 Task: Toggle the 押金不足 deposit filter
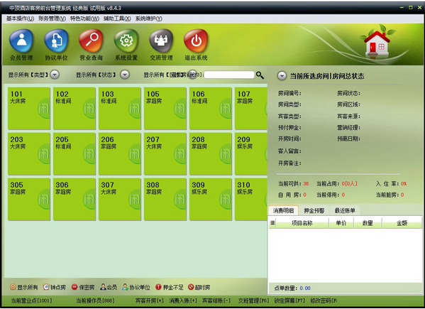[170, 287]
